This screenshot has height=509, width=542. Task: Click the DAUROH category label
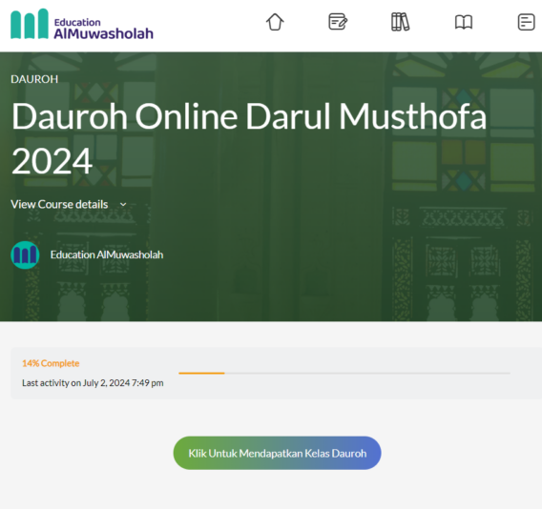34,79
